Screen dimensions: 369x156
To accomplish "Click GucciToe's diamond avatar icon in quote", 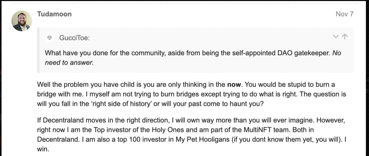I will 49,38.
